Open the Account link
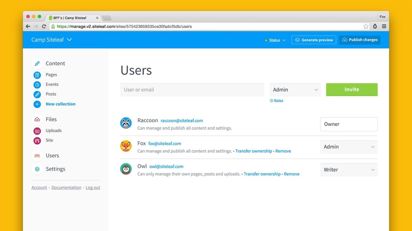This screenshot has width=412, height=231. [x=39, y=188]
